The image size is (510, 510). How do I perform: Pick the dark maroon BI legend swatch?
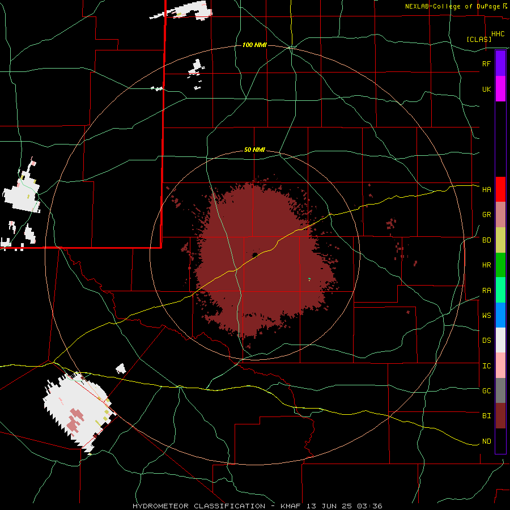pos(500,416)
